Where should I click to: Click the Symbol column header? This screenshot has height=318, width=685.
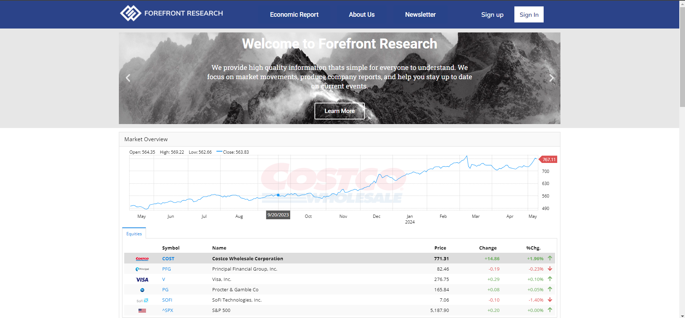coord(171,248)
